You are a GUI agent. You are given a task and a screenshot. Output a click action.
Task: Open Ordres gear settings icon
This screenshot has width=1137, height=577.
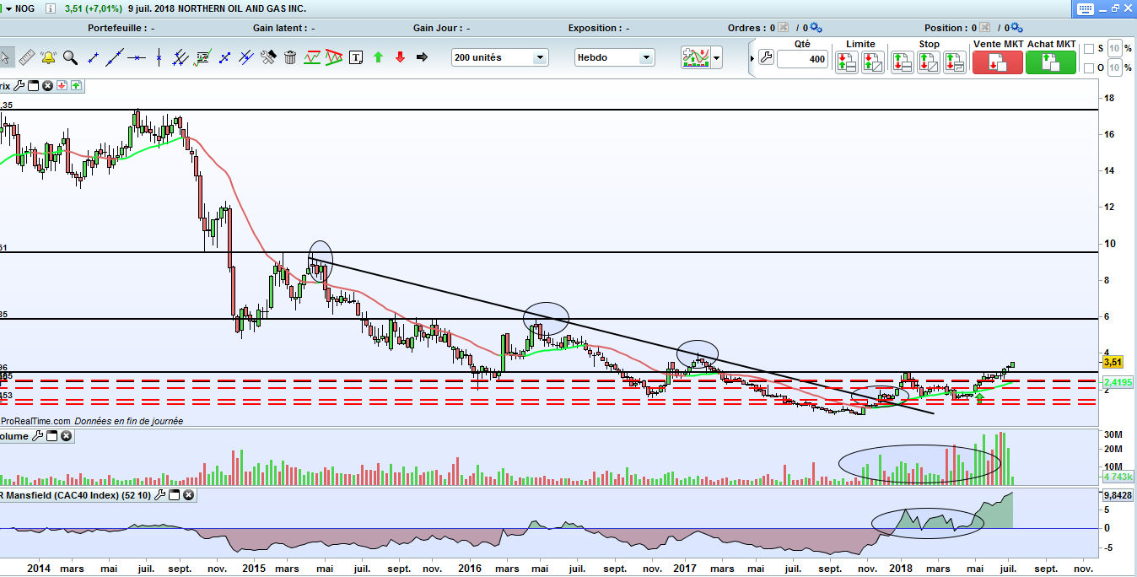(815, 28)
